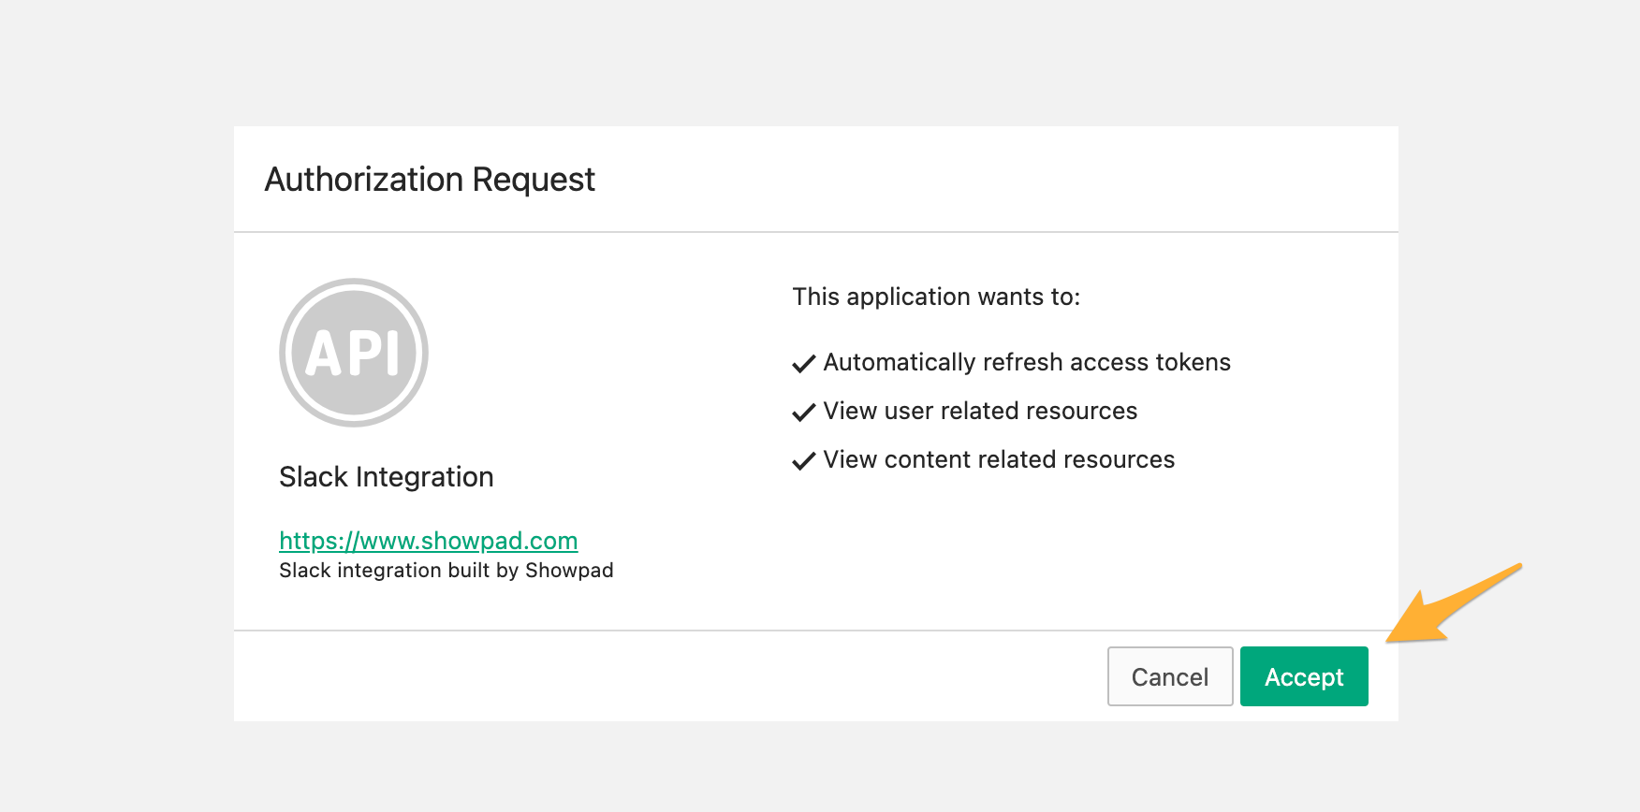Click the green Accept button
The image size is (1640, 812).
1304,676
